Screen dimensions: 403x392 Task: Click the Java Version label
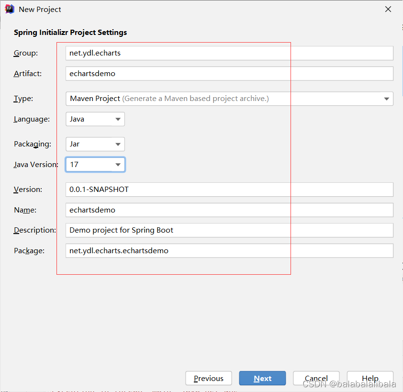[x=36, y=165]
